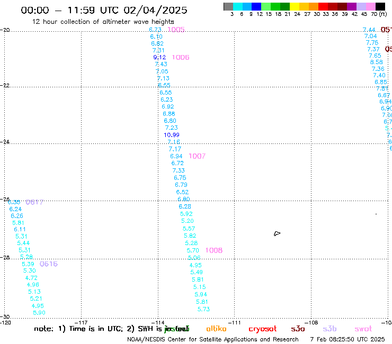The height and width of the screenshot is (344, 392).
Task: Click the 7.17 wave height value
Action: (x=175, y=149)
